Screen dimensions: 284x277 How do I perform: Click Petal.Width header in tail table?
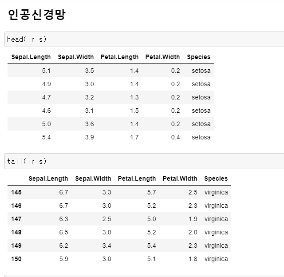coord(180,178)
